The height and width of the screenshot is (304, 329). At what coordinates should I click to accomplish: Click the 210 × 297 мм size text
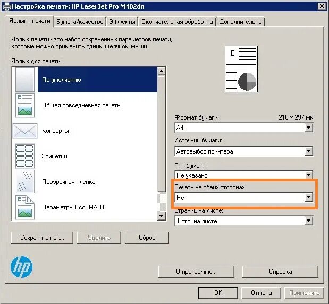(297, 117)
